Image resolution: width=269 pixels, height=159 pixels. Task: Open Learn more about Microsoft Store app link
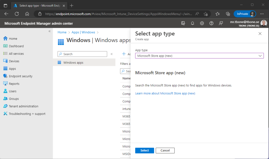point(165,93)
